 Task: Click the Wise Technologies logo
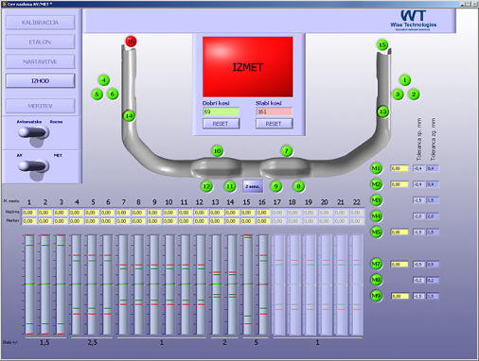click(x=414, y=20)
